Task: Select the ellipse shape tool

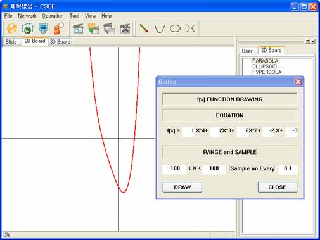Action: tap(176, 28)
